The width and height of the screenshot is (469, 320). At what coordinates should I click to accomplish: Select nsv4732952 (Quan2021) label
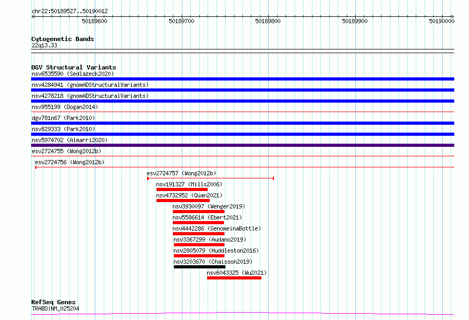point(189,195)
